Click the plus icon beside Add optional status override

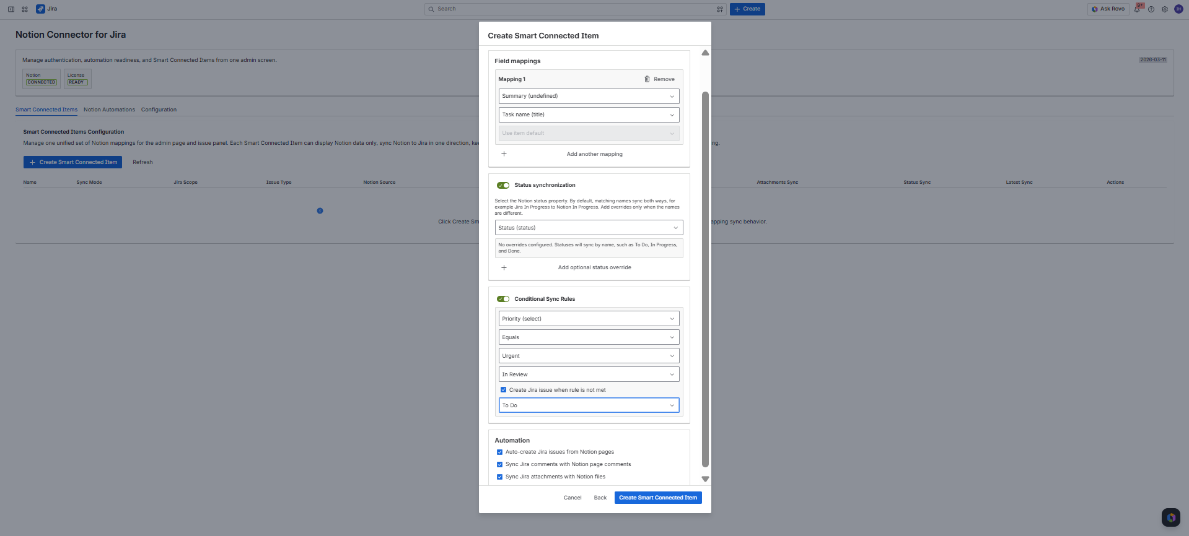point(504,267)
